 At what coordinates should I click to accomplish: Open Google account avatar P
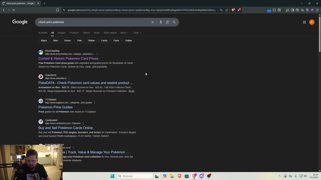point(312,22)
